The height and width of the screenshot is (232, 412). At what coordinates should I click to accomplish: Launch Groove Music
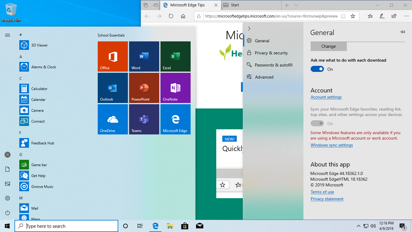(x=54, y=187)
